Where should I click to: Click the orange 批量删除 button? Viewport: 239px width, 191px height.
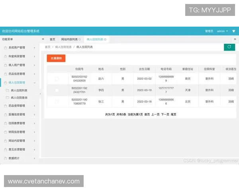56,58
